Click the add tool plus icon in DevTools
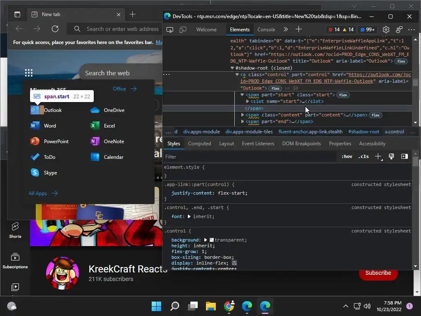The width and height of the screenshot is (421, 316). 298,29
